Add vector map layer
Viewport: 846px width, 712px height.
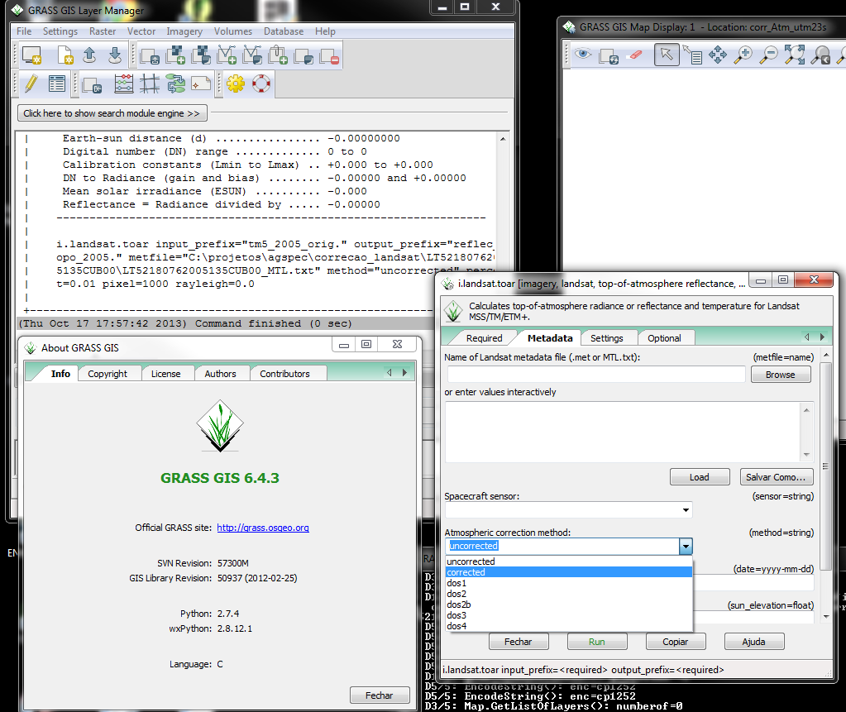tap(227, 55)
